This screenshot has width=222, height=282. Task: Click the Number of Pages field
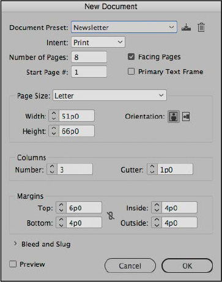[x=89, y=57]
